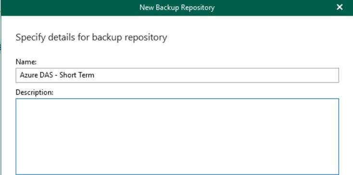Click the Name field containing Azure DAS - Short Term

click(177, 75)
